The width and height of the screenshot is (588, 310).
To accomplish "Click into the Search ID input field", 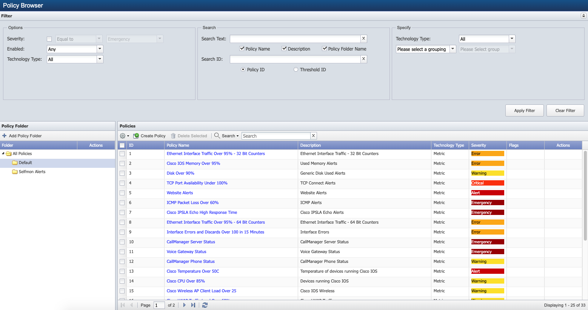I will (295, 59).
